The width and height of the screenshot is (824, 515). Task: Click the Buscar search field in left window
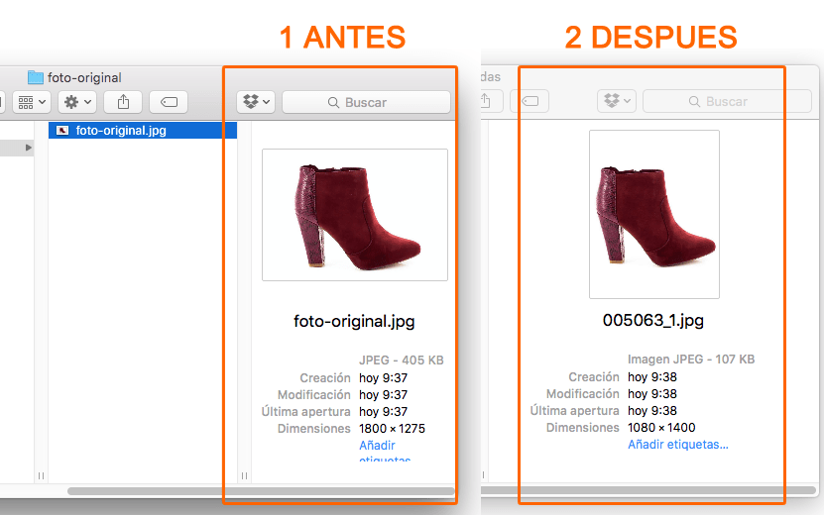(366, 102)
